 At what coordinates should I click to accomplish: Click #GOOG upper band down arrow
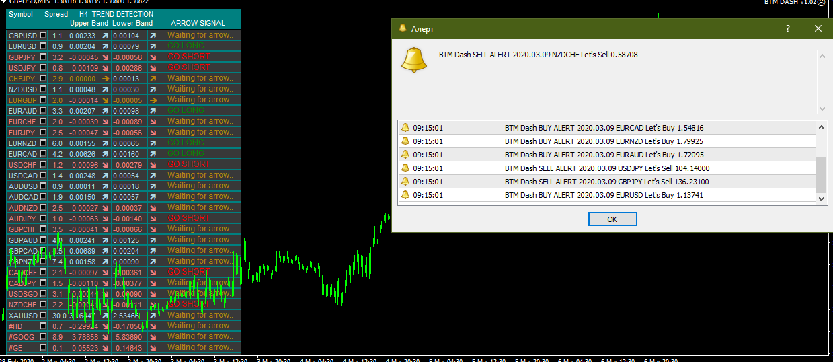click(x=105, y=336)
